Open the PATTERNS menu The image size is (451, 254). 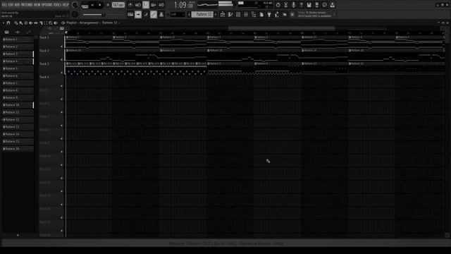(27, 5)
